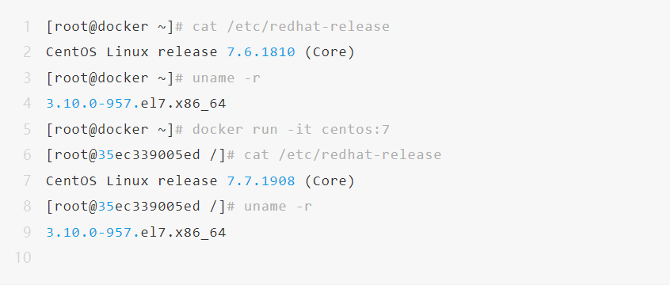Click the first 'cat /etc/redhat-release' command
The width and height of the screenshot is (671, 285).
[291, 27]
